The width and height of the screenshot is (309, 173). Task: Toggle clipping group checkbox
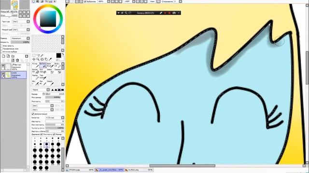tap(1, 49)
